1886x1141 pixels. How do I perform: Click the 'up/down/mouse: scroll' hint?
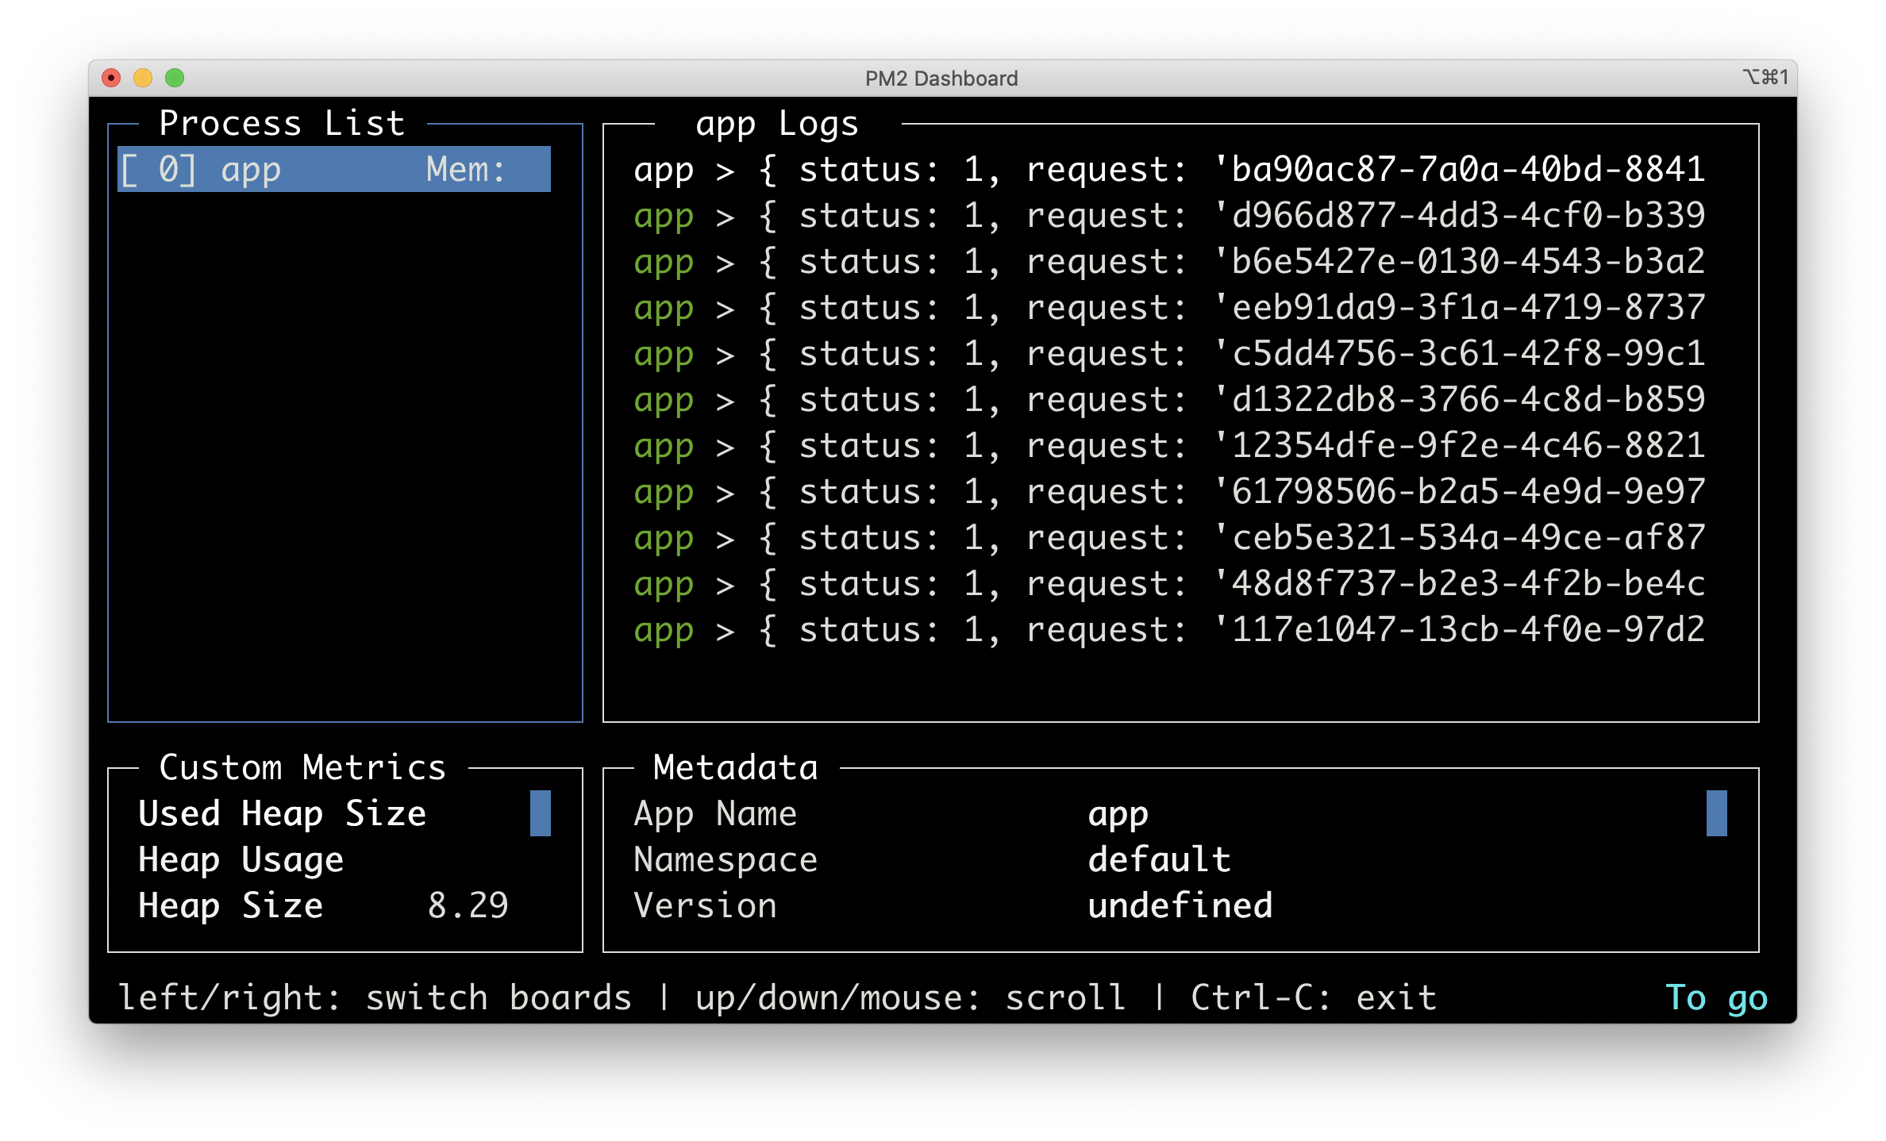coord(910,997)
